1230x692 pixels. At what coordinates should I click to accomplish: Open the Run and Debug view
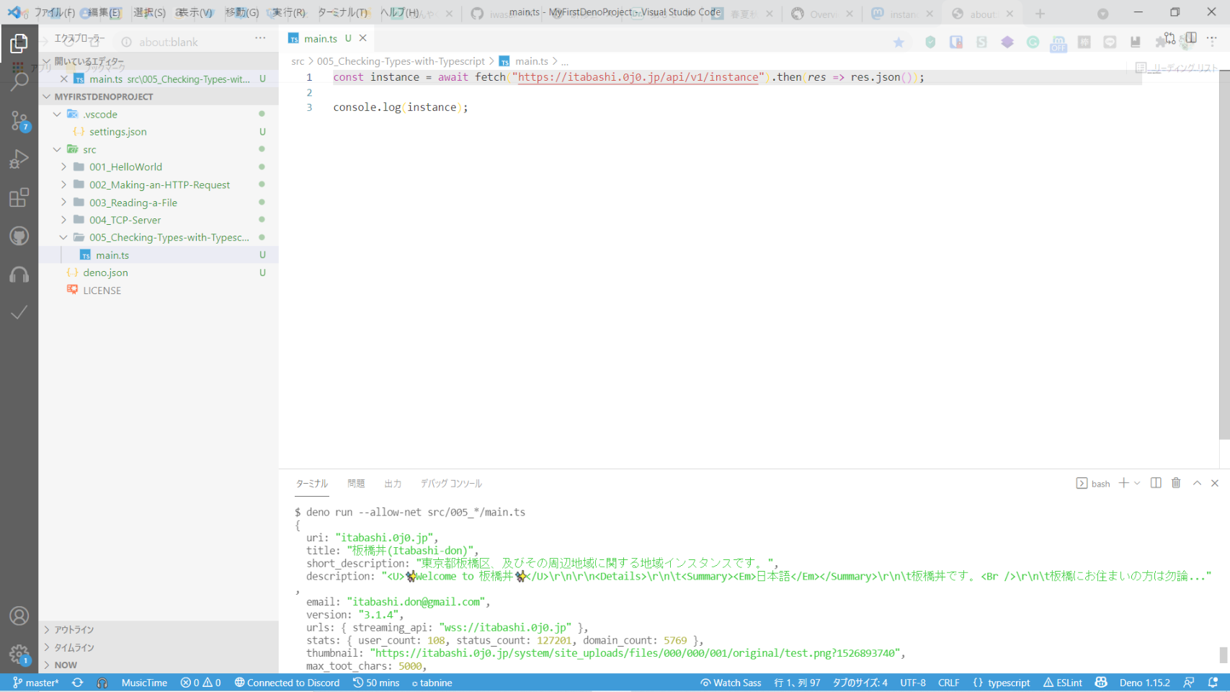pyautogui.click(x=19, y=159)
